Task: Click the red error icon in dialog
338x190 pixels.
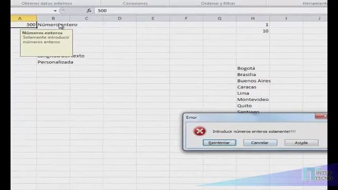Action: coord(200,131)
